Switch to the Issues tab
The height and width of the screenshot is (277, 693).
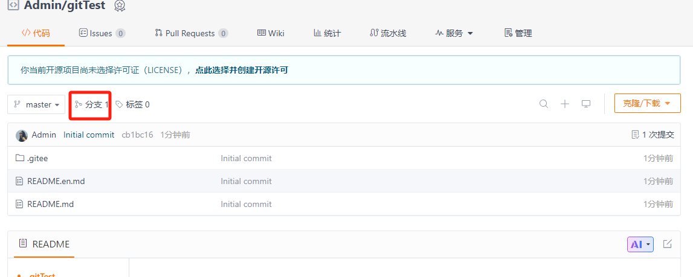tap(102, 33)
